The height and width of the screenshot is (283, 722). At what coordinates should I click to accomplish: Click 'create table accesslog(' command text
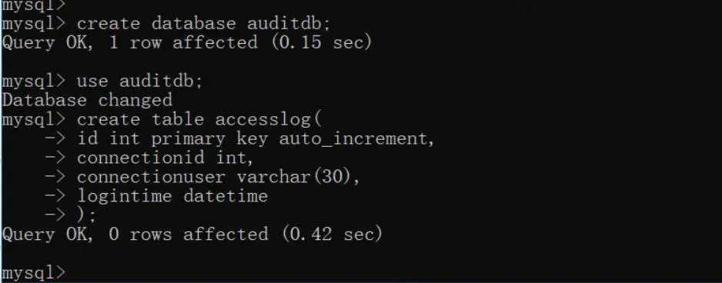coord(199,120)
